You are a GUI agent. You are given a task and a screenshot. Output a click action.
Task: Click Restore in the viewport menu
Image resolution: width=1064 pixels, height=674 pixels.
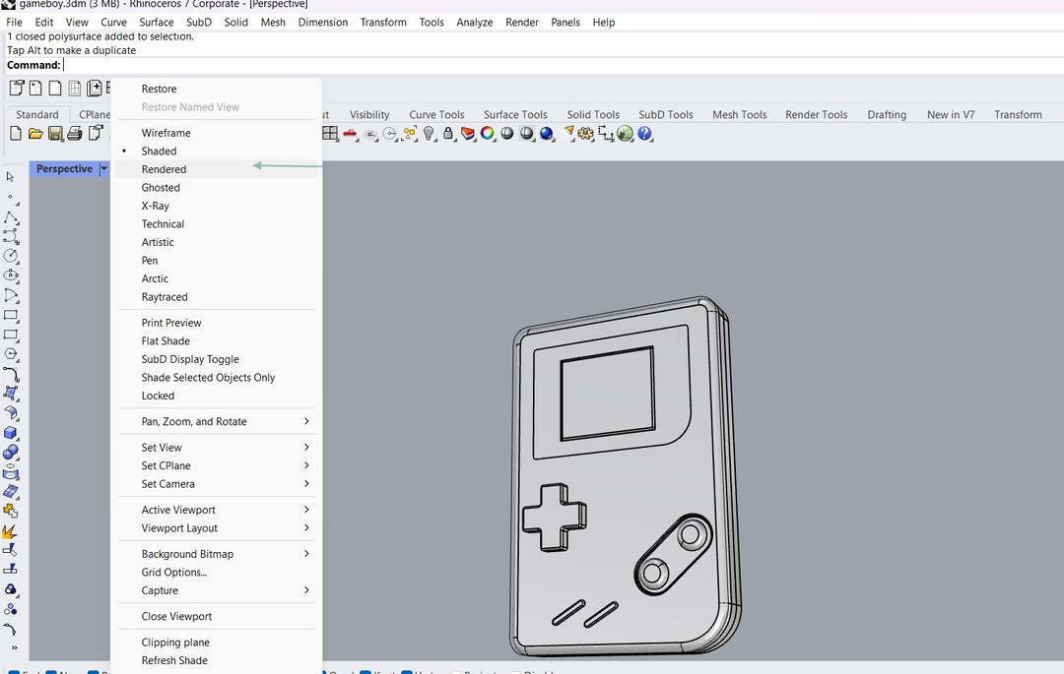pos(159,89)
